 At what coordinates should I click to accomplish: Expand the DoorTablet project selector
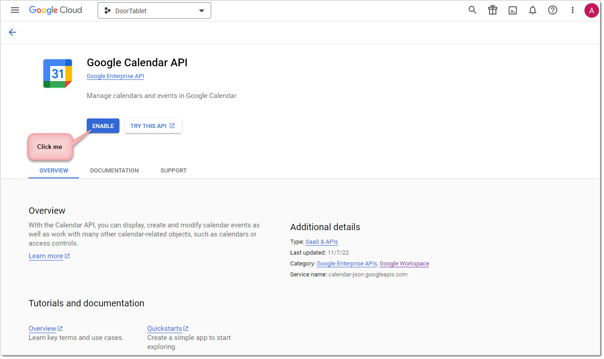coord(154,10)
